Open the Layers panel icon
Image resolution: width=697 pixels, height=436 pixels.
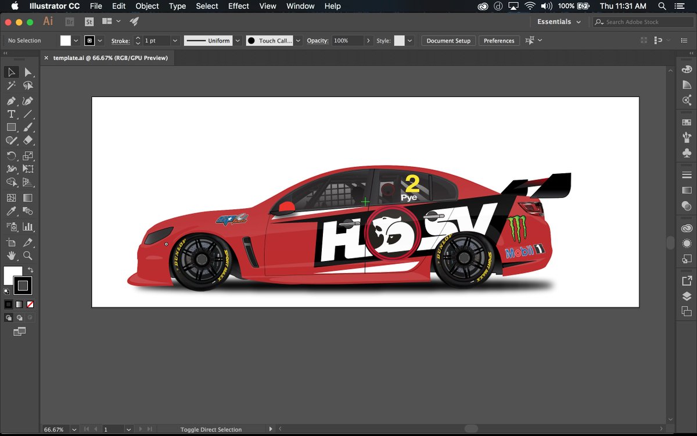tap(687, 296)
